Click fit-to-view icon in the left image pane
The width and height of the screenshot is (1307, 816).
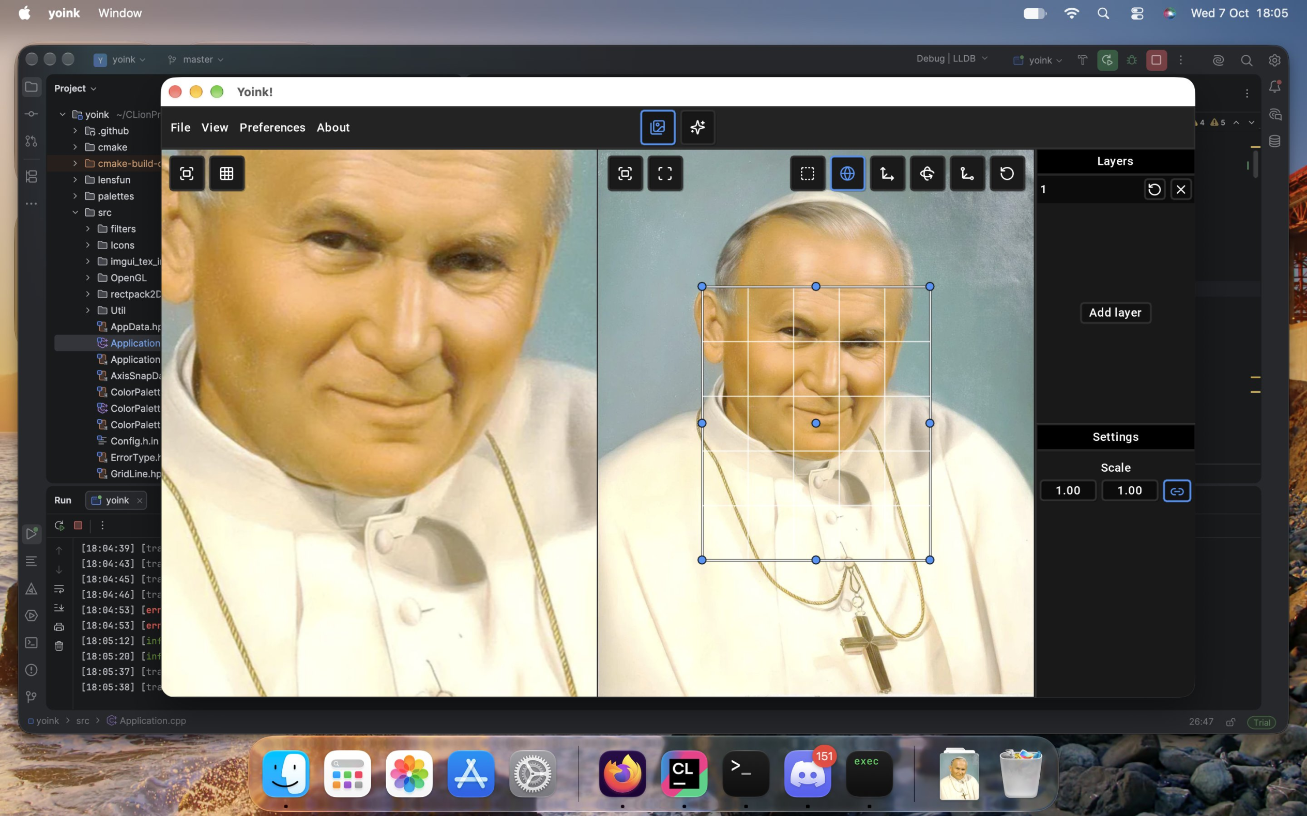[x=187, y=173]
